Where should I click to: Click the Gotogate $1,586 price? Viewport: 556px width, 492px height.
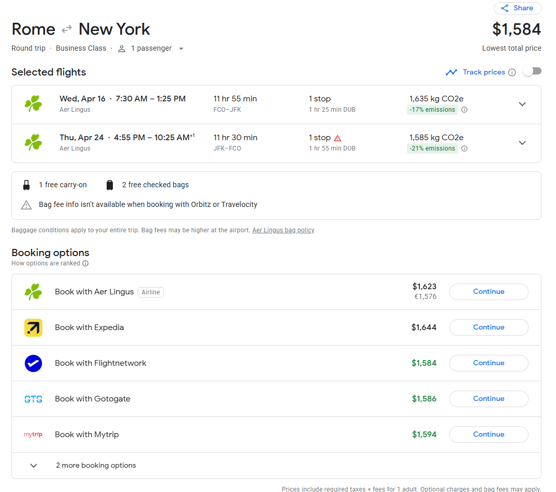click(x=424, y=399)
